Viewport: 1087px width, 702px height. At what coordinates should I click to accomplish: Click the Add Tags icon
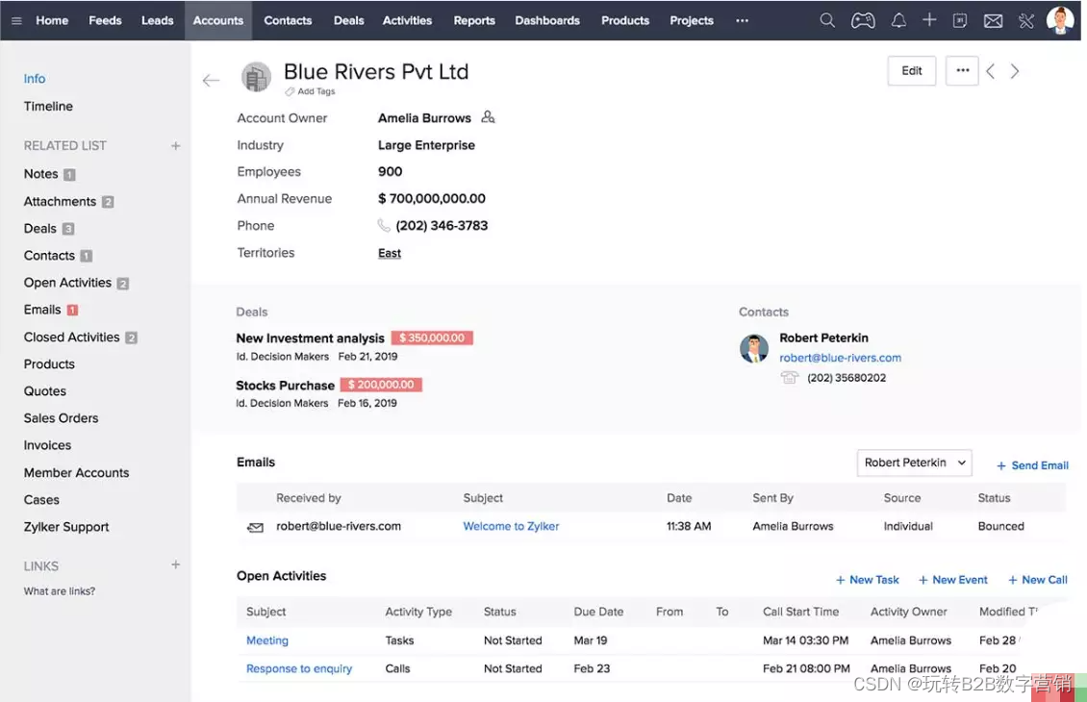pos(290,91)
